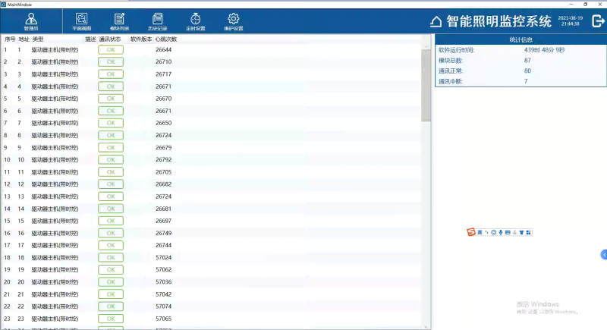
Task: Click the home icon beside system title
Action: 436,21
